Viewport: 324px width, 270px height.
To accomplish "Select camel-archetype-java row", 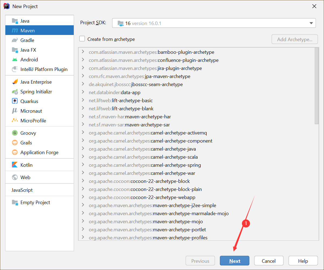I will coord(196,149).
